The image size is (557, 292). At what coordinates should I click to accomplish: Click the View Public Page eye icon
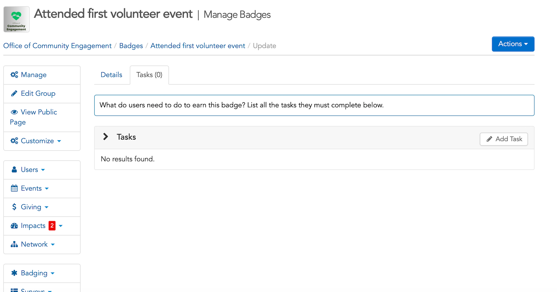(14, 112)
